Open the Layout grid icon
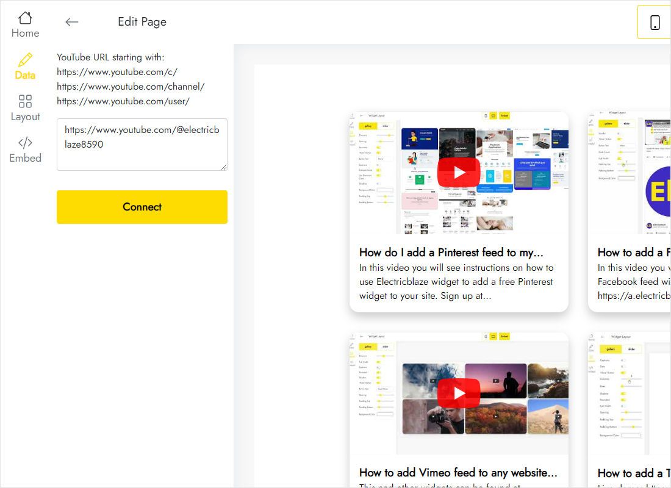Screen dimensions: 671x488 click(x=25, y=101)
